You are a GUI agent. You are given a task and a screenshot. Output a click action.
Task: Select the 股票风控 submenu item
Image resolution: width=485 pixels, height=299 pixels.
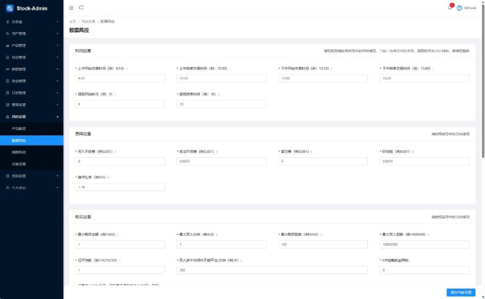[x=19, y=140]
